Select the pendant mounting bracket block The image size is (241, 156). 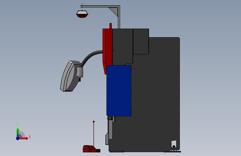click(x=80, y=72)
